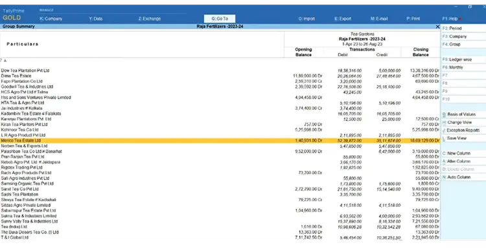Image resolution: width=486 pixels, height=249 pixels.
Task: Click F4: Group button
Action: (x=463, y=44)
